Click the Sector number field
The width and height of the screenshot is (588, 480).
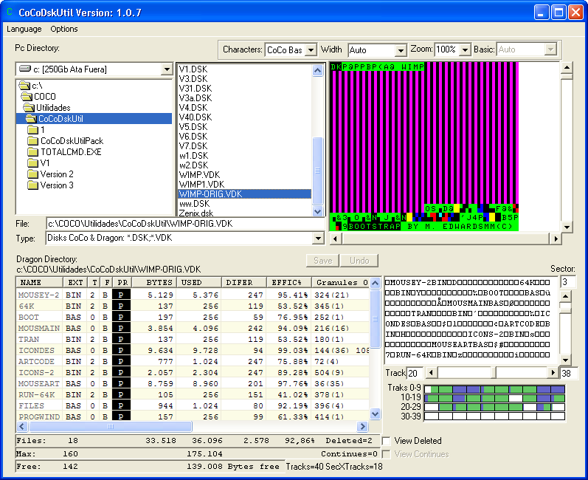click(568, 281)
